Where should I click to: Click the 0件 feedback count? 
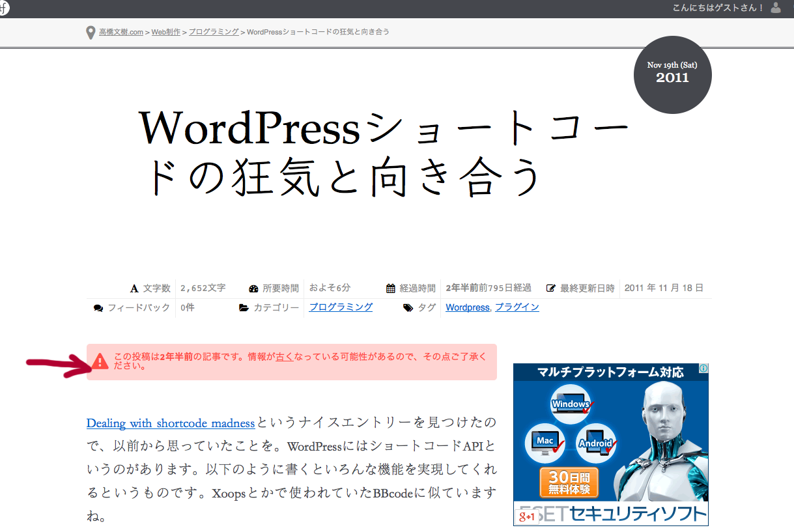tap(188, 307)
